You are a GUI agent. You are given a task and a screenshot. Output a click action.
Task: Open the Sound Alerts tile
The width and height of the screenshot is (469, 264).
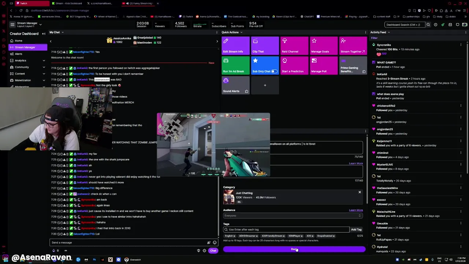[236, 85]
